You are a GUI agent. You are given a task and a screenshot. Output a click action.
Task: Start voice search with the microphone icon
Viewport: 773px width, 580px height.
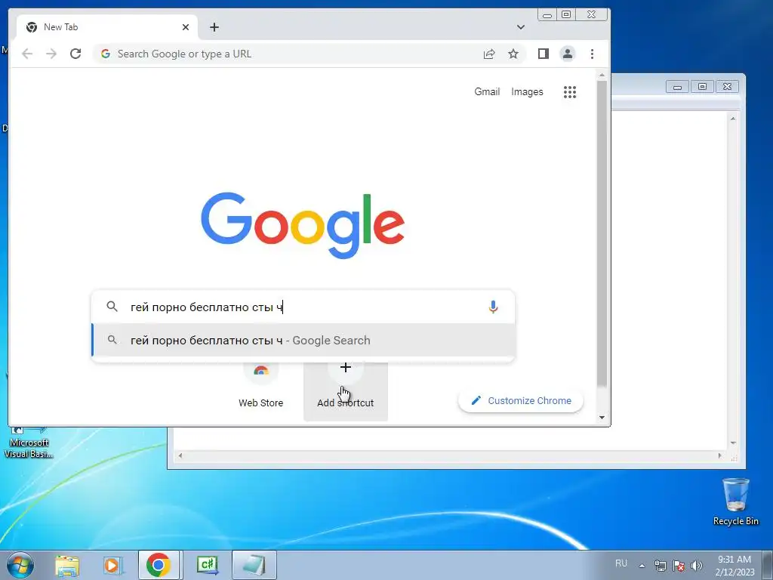pyautogui.click(x=493, y=307)
